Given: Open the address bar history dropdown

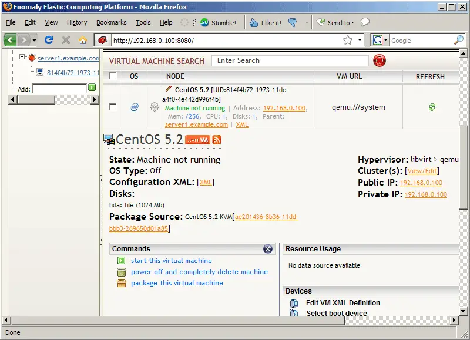Looking at the screenshot, I should [360, 40].
